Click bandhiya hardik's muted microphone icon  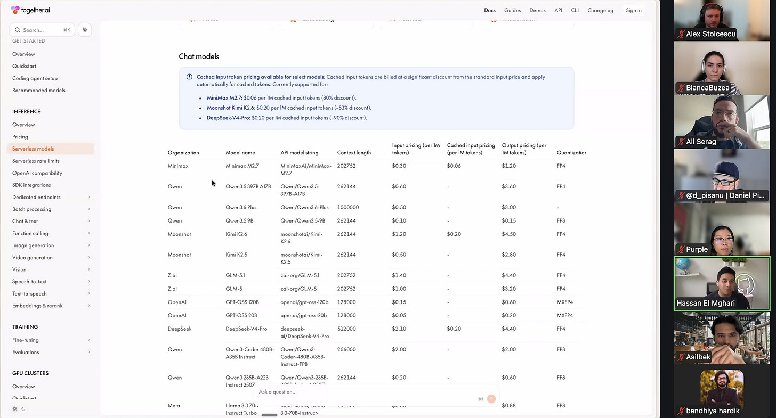tap(681, 411)
